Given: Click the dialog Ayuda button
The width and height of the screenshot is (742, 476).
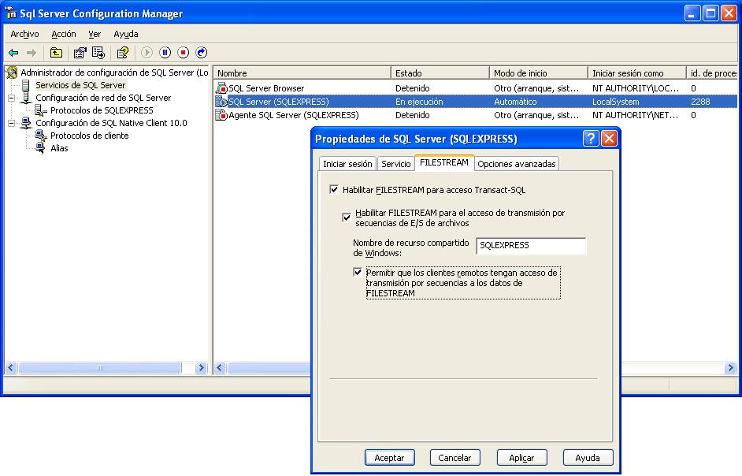Looking at the screenshot, I should pos(588,458).
